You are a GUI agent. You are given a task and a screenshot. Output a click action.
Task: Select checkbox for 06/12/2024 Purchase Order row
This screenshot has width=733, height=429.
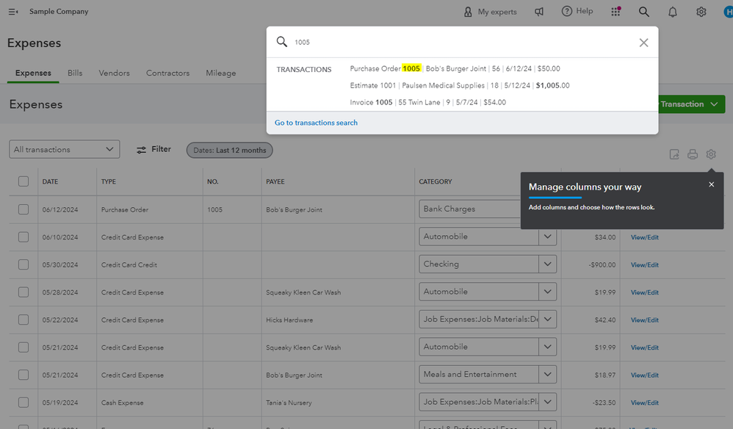click(24, 209)
